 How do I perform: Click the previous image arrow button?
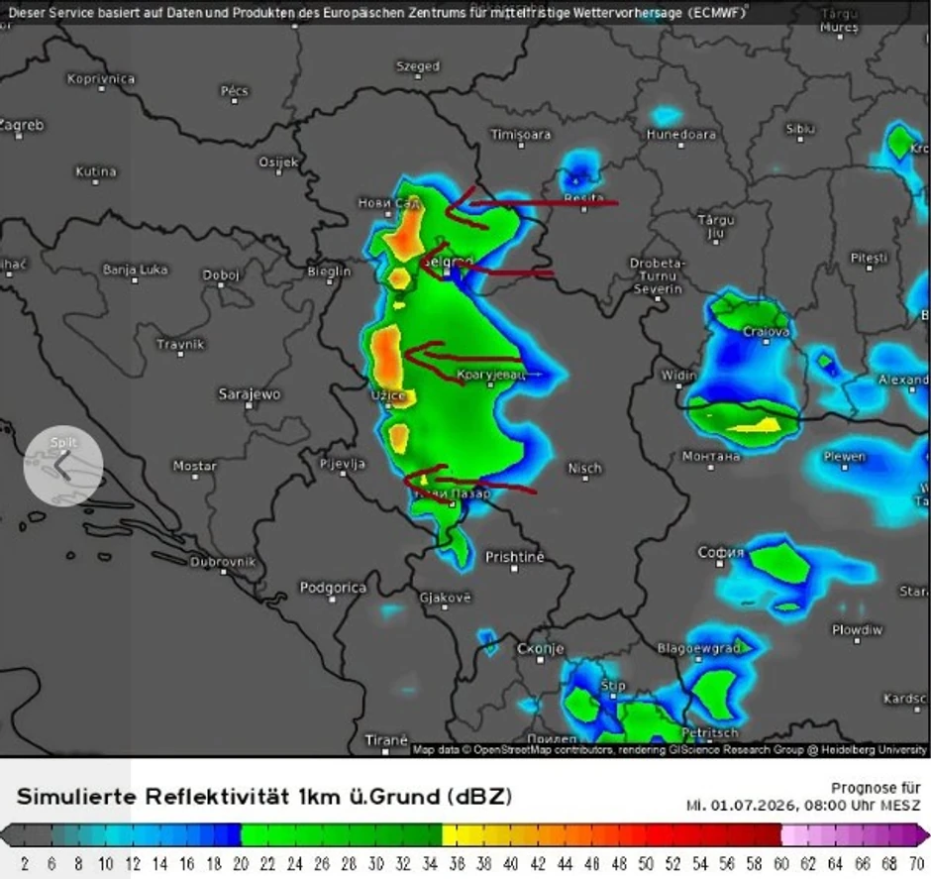63,466
